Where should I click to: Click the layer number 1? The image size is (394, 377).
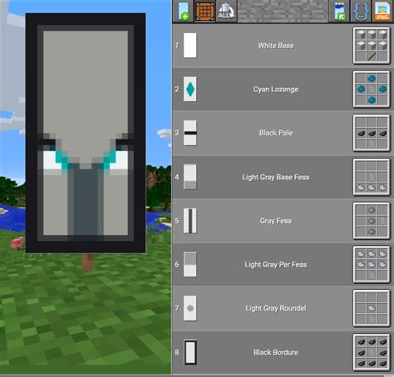coord(177,46)
